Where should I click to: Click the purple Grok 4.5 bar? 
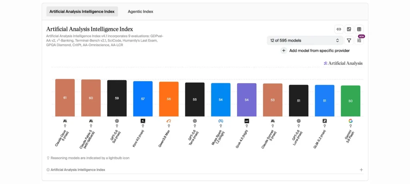tap(247, 100)
